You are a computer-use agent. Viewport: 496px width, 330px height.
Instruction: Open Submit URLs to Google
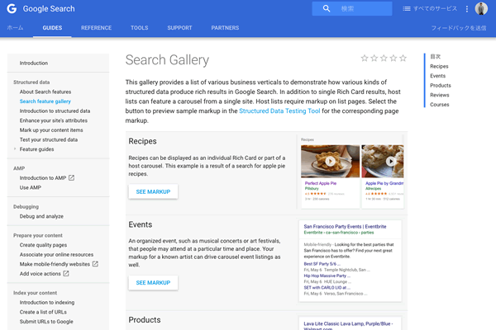[x=46, y=322]
